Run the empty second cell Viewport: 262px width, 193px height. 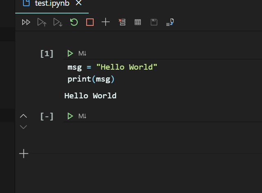pyautogui.click(x=70, y=116)
